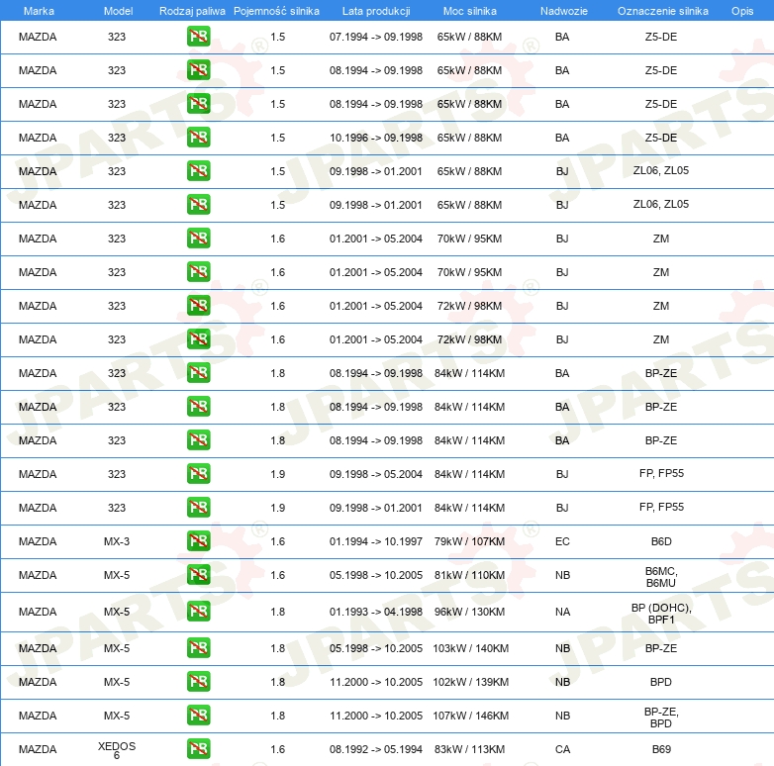The width and height of the screenshot is (774, 766).
Task: Select the power cell '102kW / 139KM'
Action: tap(470, 682)
